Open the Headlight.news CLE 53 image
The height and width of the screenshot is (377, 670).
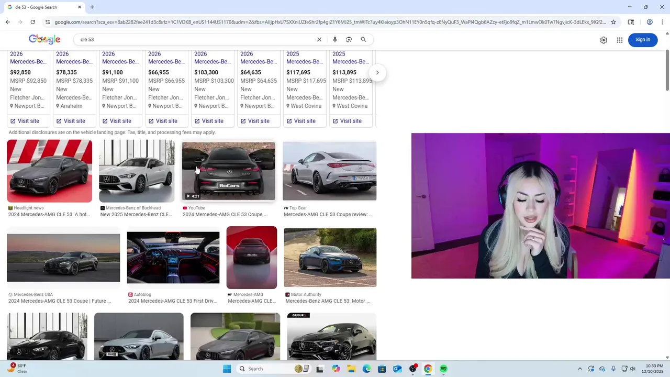click(x=50, y=171)
